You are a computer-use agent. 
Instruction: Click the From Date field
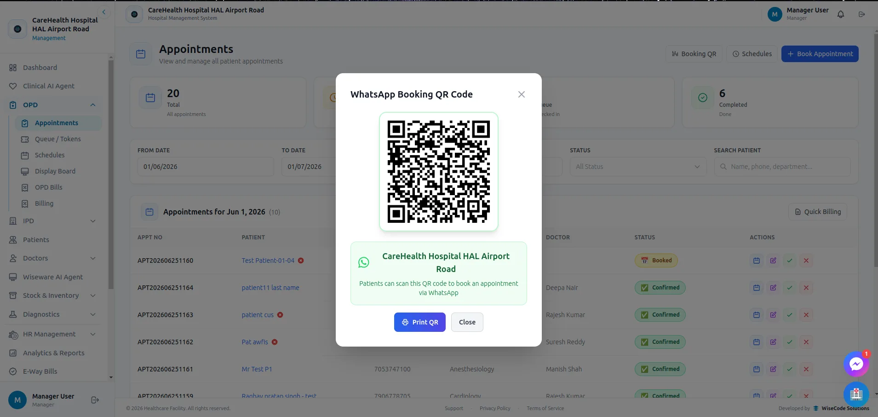[206, 167]
